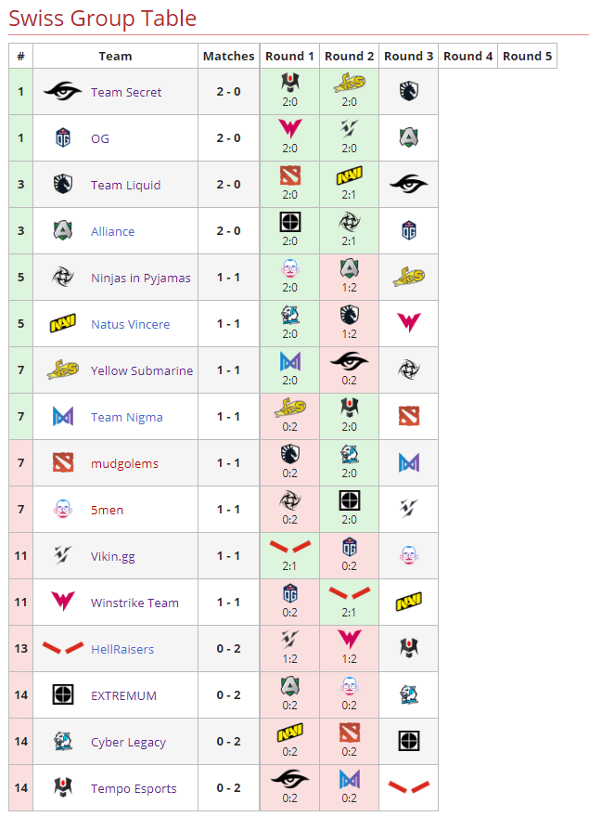Screen dimensions: 589x817
Task: Click the Yellow Submarine team name
Action: click(142, 370)
